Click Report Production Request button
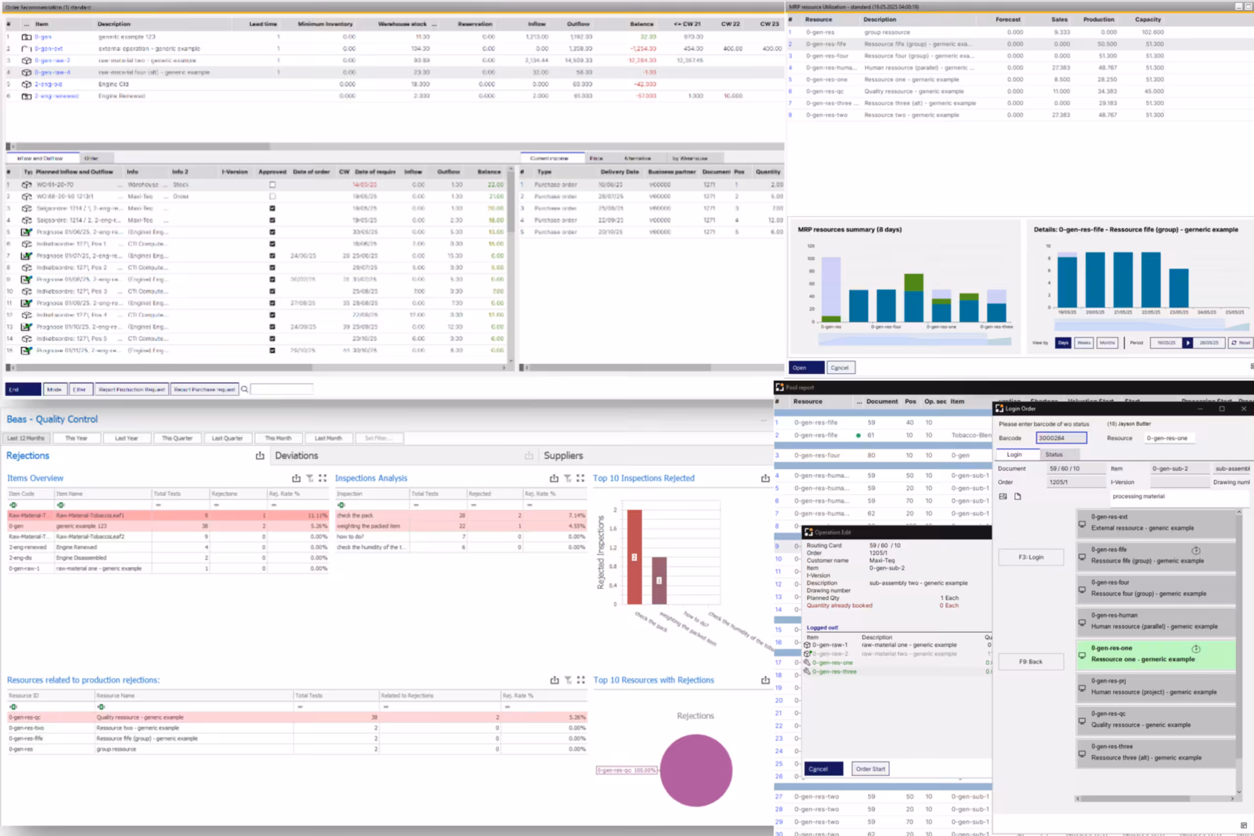Image resolution: width=1254 pixels, height=836 pixels. [132, 389]
